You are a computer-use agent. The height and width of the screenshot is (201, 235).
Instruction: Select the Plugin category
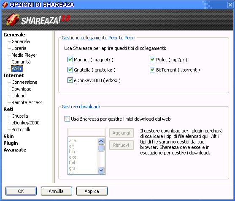click(x=11, y=143)
